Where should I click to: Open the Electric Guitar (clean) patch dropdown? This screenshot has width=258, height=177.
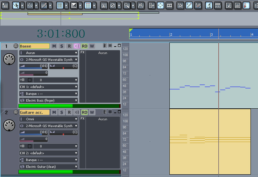(48, 167)
